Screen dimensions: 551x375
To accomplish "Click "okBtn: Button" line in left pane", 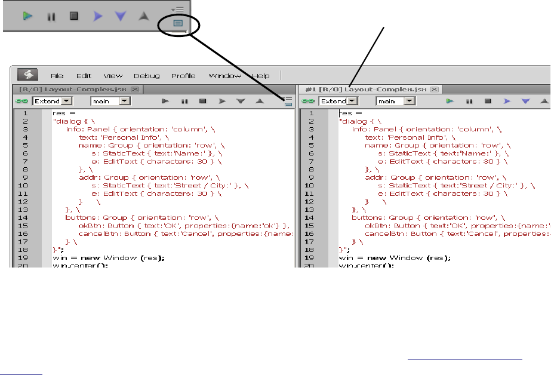I will point(184,226).
